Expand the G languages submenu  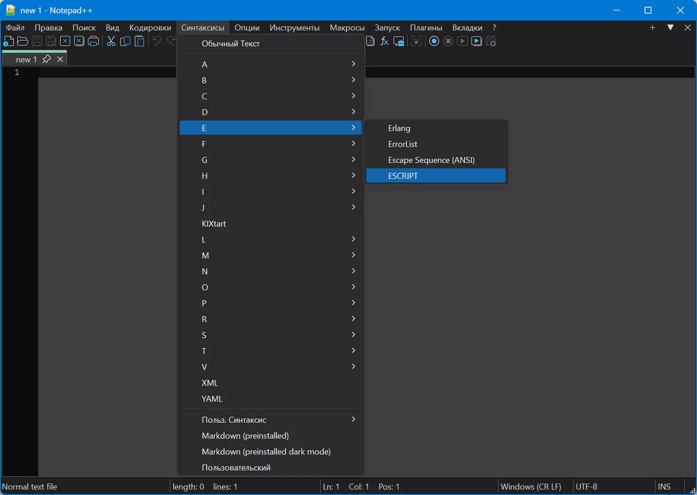[271, 160]
